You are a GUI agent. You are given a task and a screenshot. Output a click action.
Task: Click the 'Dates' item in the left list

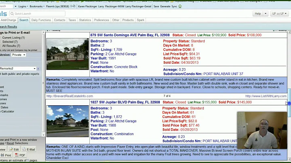pyautogui.click(x=4, y=107)
